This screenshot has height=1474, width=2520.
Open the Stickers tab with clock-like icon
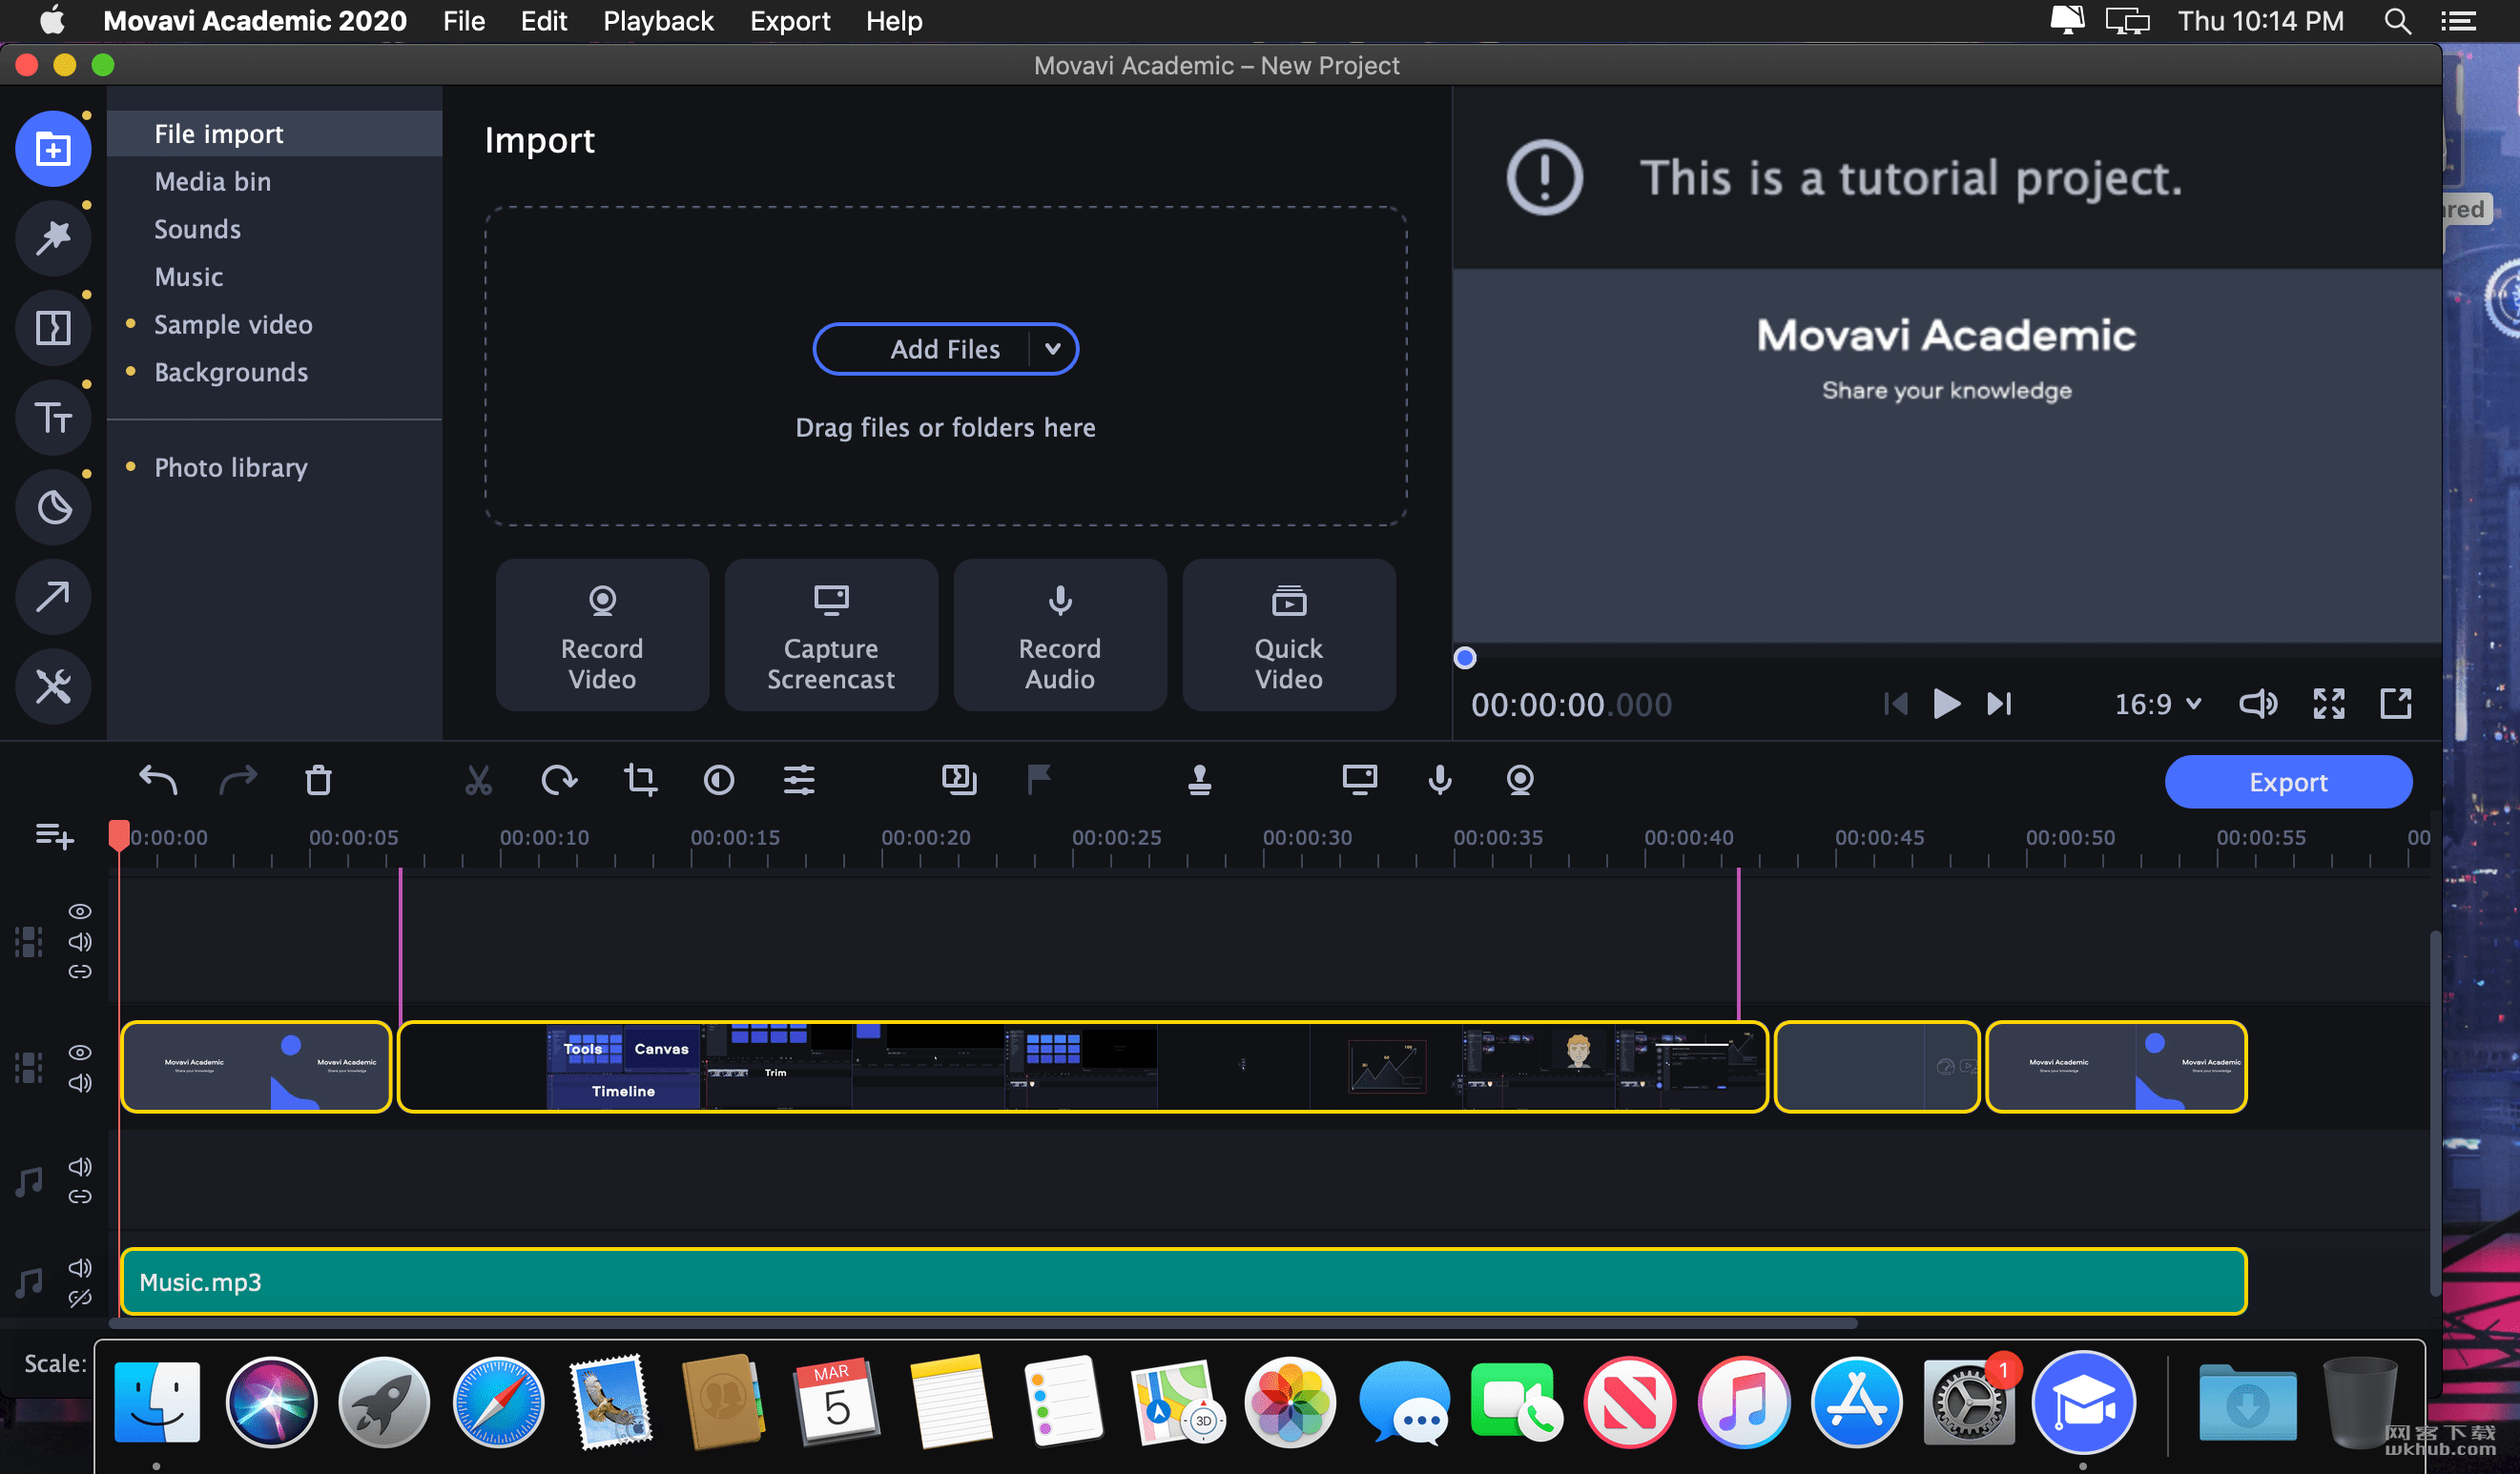click(53, 506)
